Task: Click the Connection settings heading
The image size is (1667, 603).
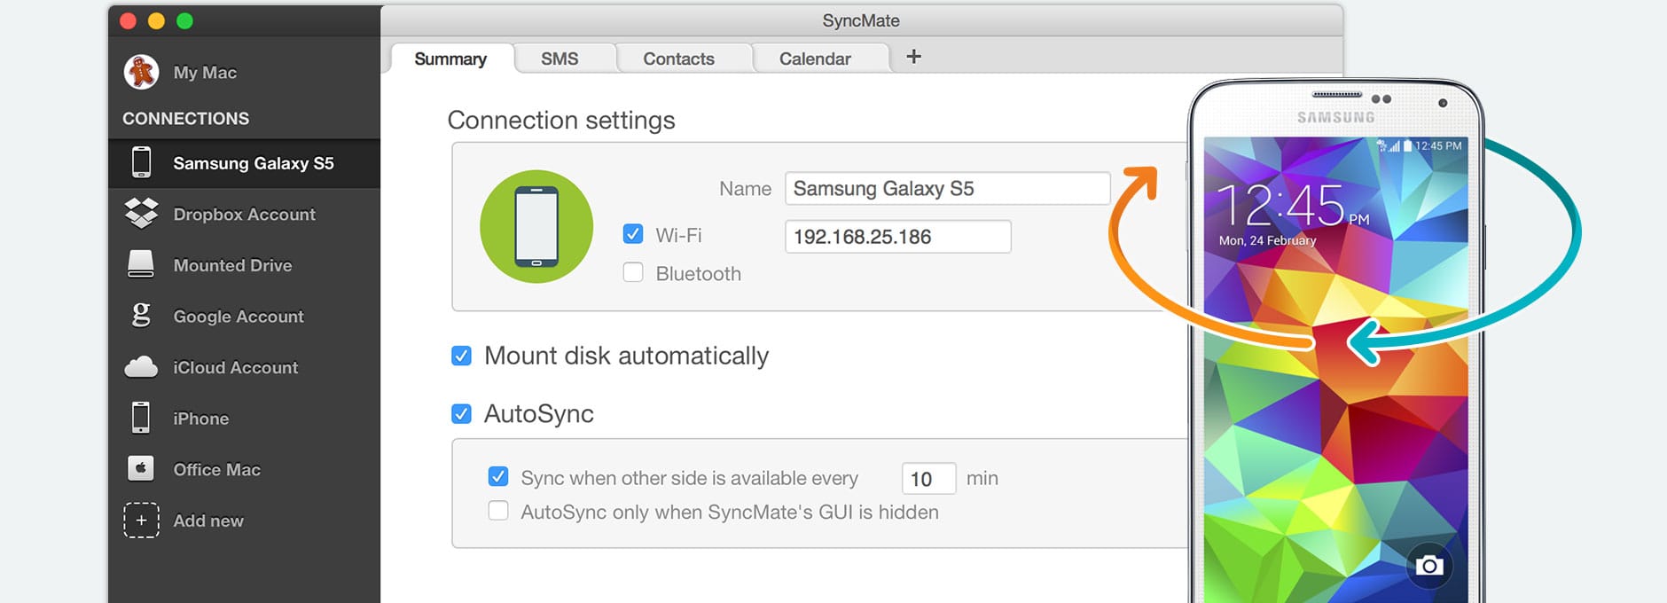Action: click(x=561, y=120)
